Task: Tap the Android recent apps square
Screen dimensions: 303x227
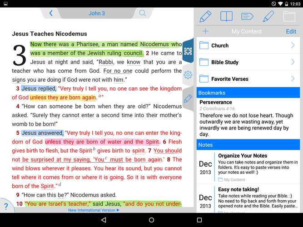Action: [x=199, y=220]
